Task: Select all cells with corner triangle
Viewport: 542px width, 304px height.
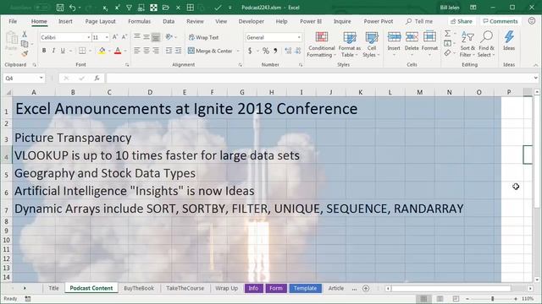Action: tap(8, 92)
